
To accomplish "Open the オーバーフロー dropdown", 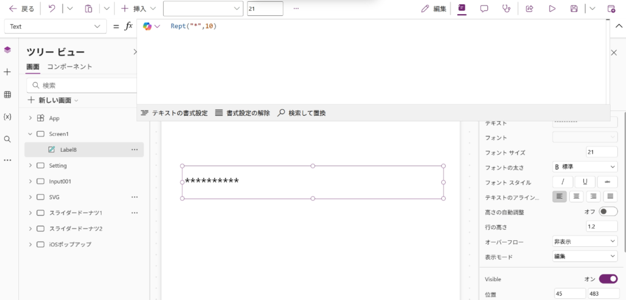I will pos(584,241).
